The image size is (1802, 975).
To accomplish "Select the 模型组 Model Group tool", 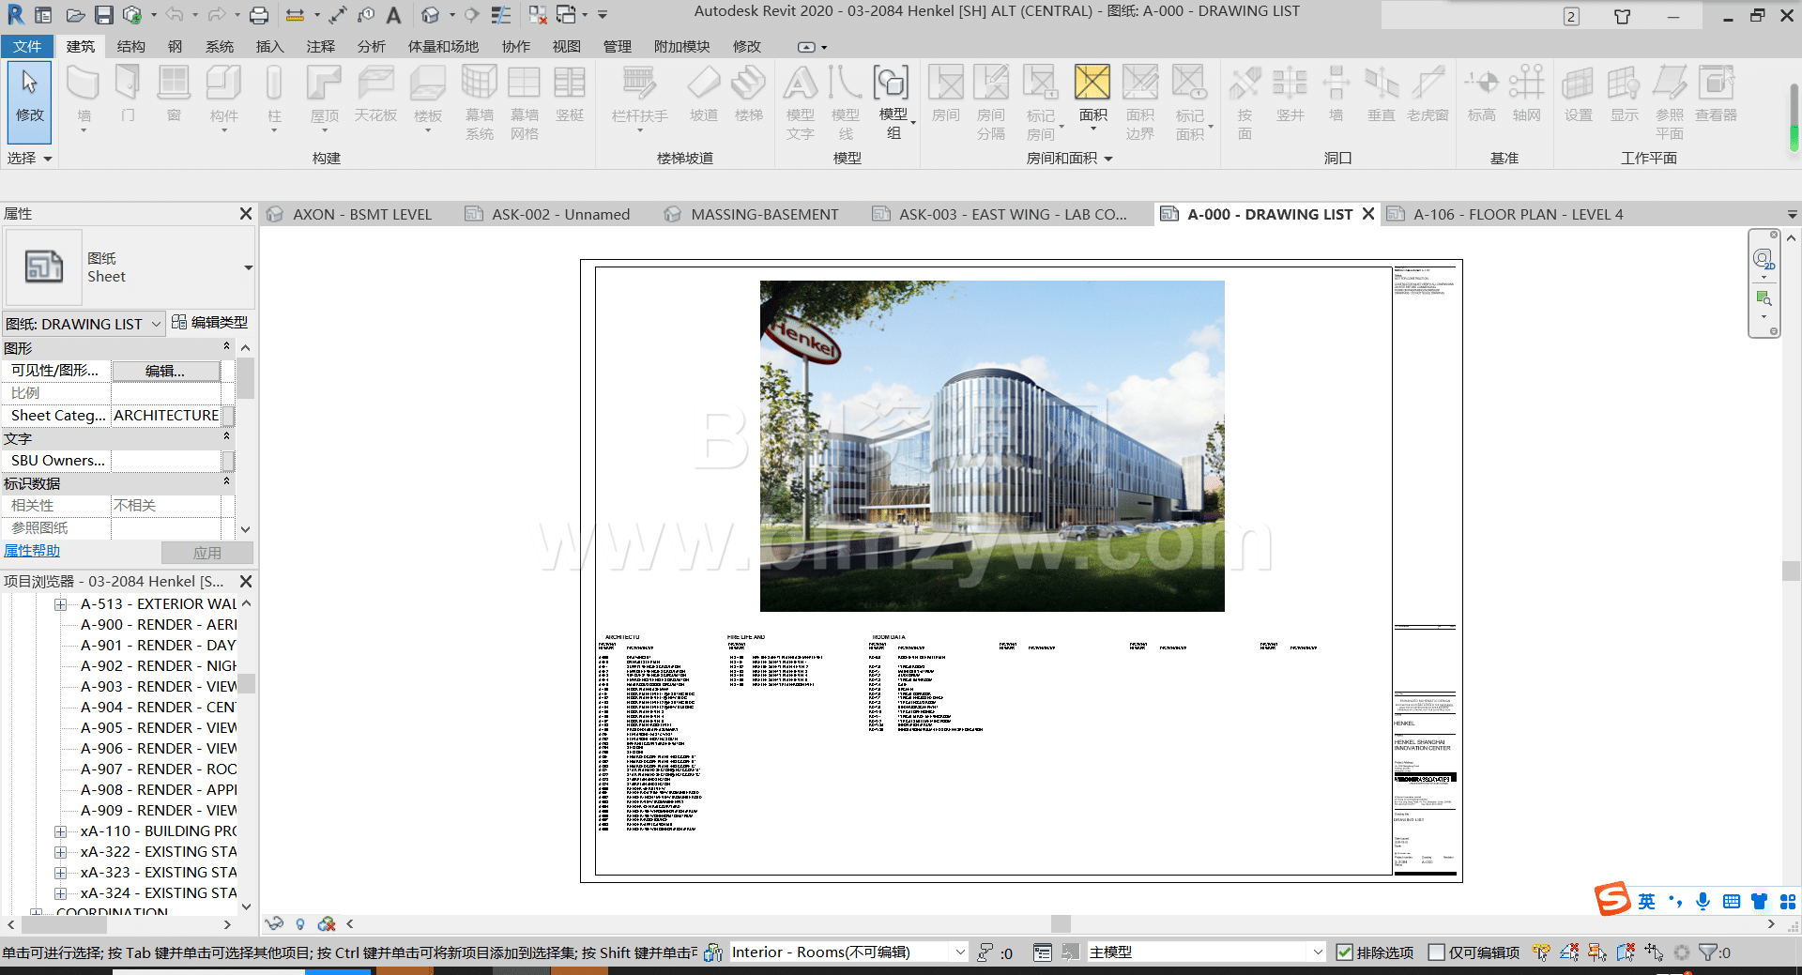I will click(893, 102).
